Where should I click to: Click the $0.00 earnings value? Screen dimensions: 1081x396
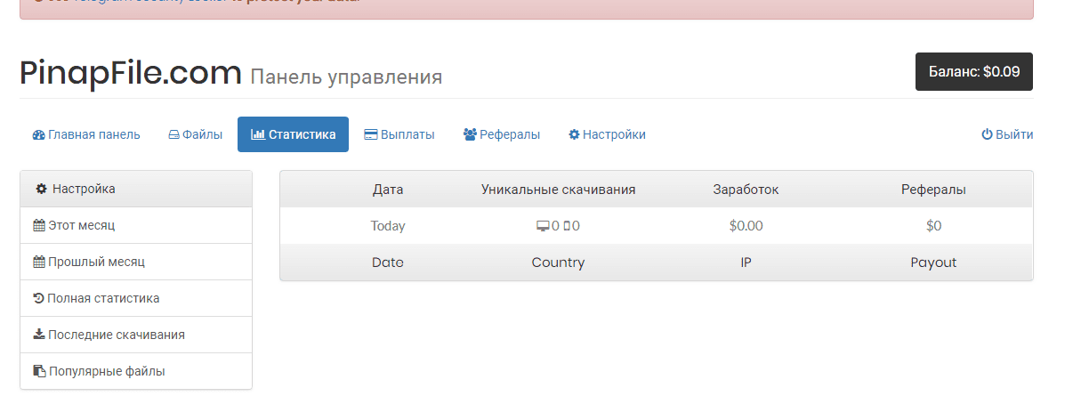746,226
